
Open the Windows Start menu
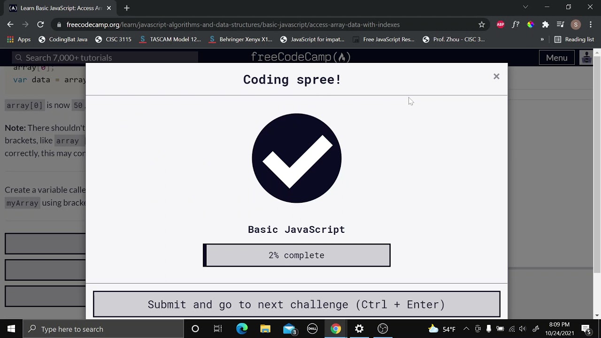click(11, 329)
